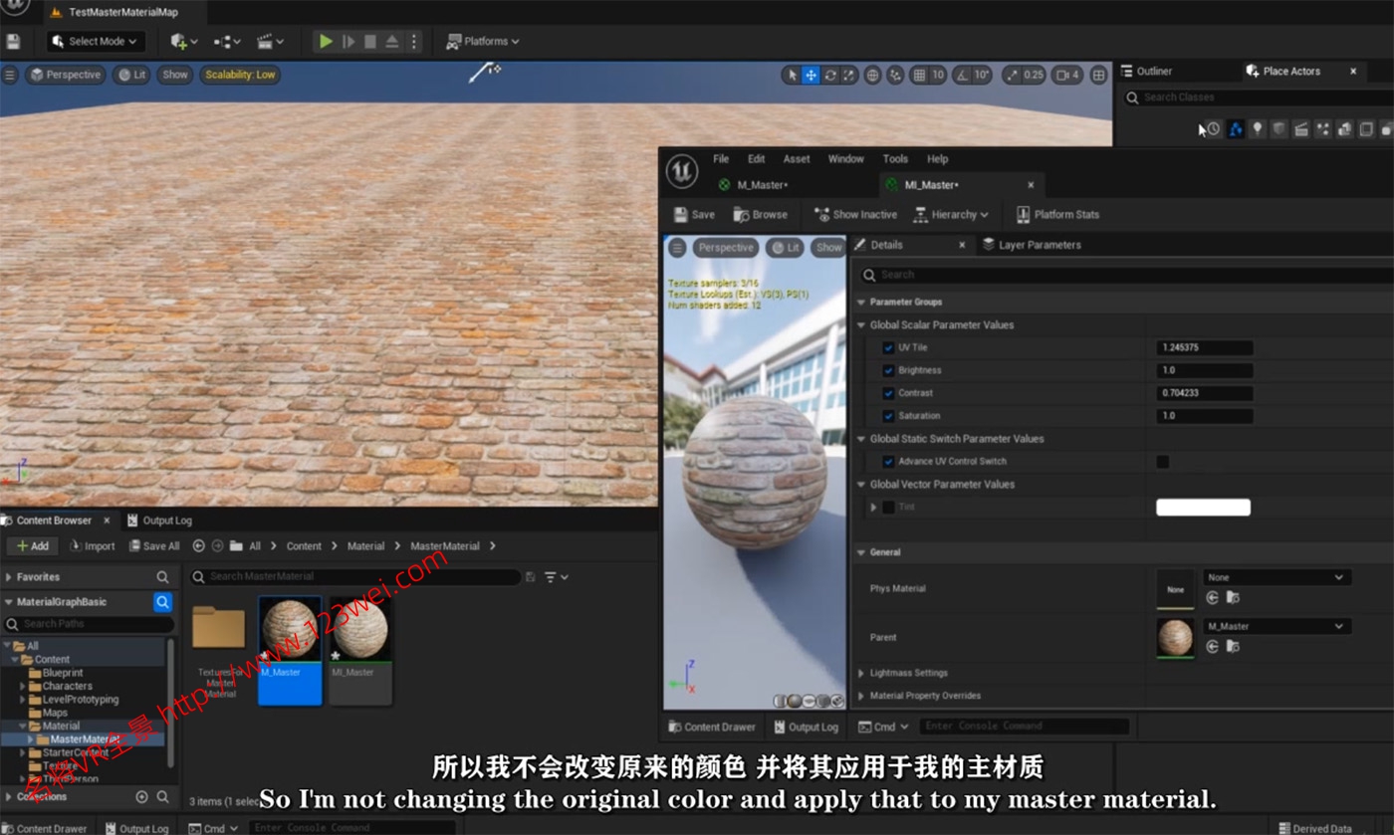
Task: Open the Select Mode dropdown
Action: coord(95,41)
